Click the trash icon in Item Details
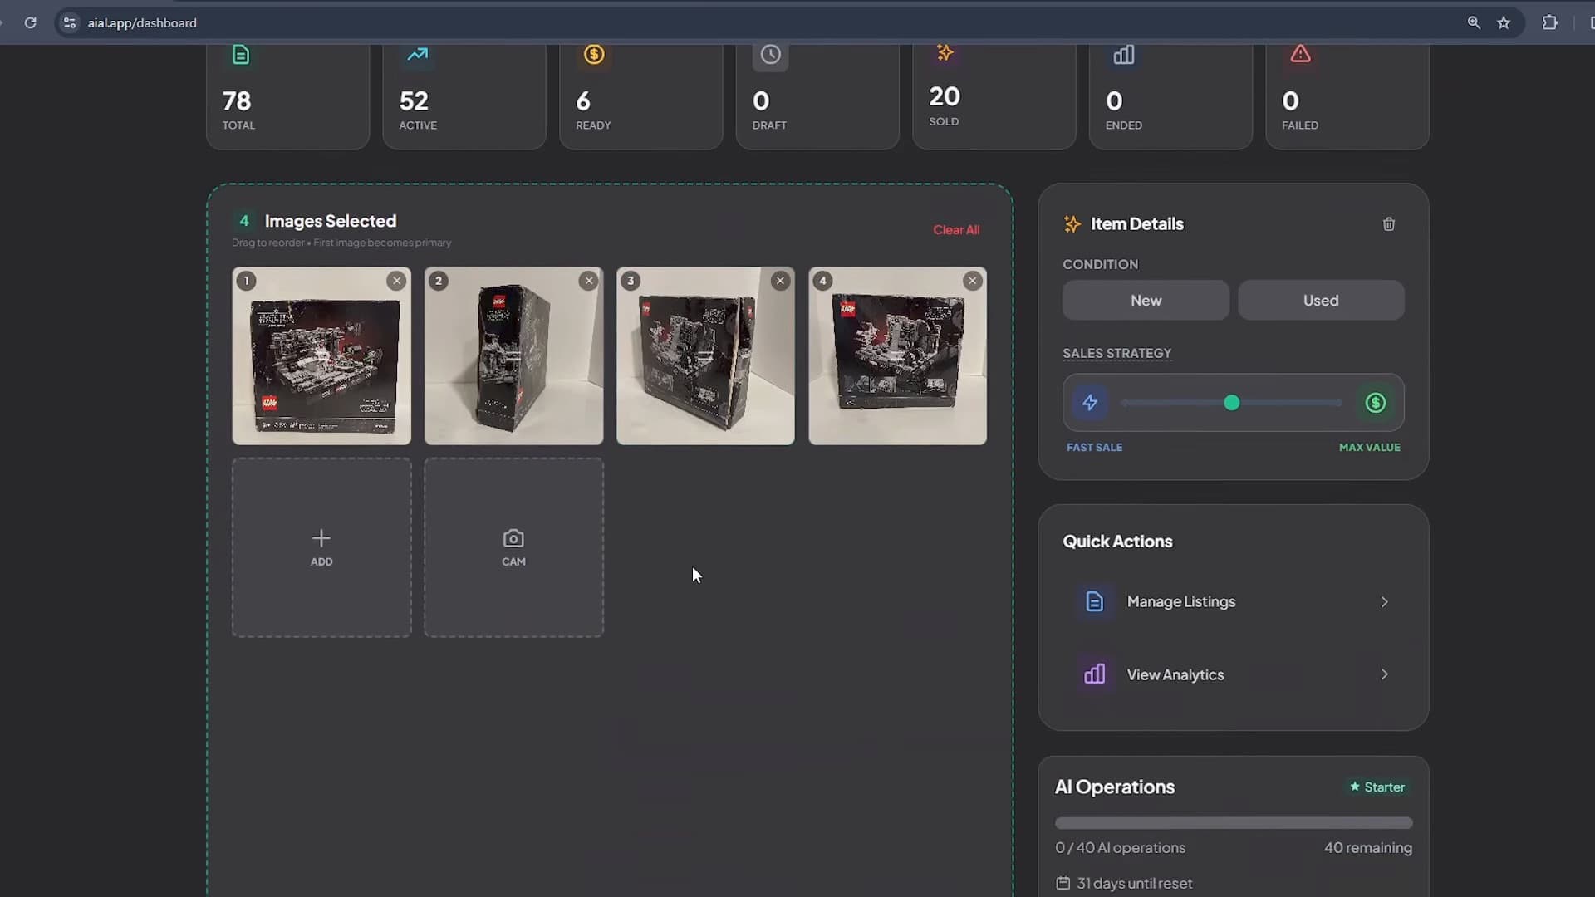 click(x=1388, y=224)
